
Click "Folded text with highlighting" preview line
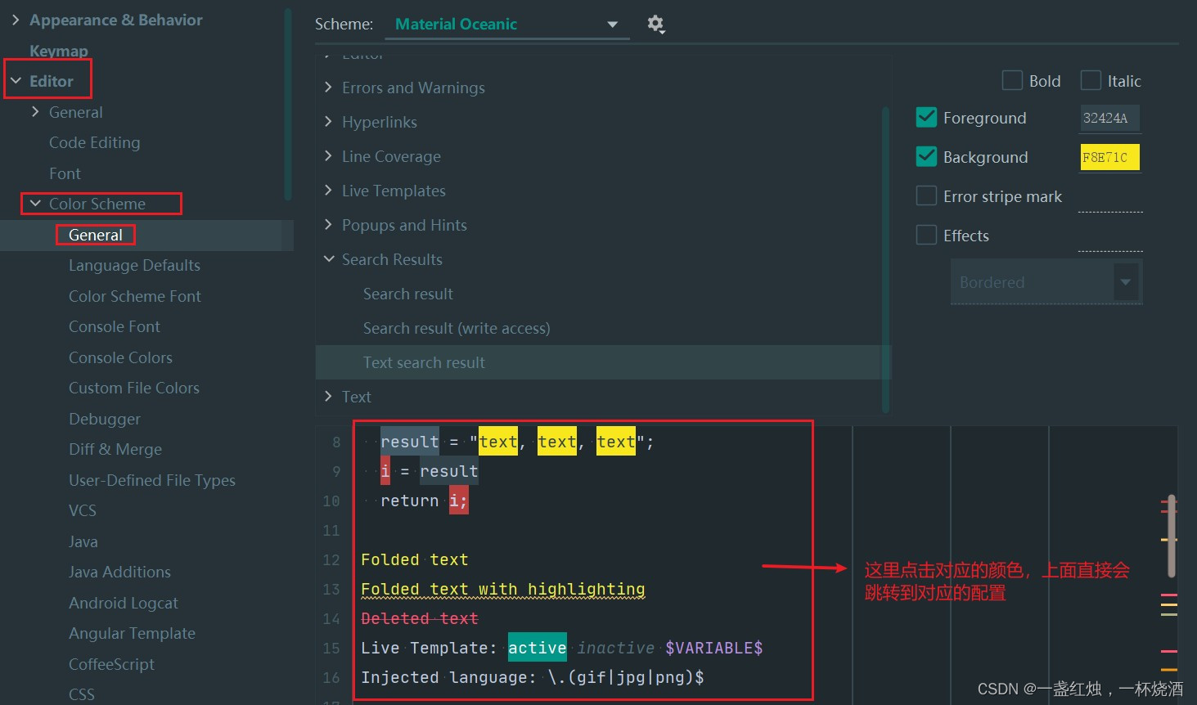(x=503, y=590)
